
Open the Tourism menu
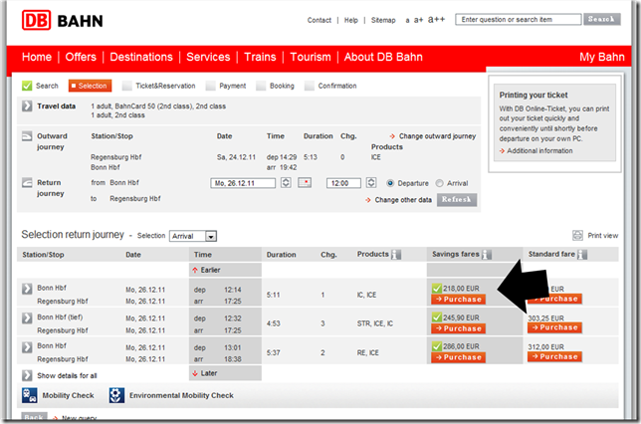[x=311, y=57]
